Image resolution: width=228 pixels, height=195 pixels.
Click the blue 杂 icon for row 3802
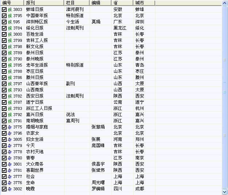(x=10, y=189)
